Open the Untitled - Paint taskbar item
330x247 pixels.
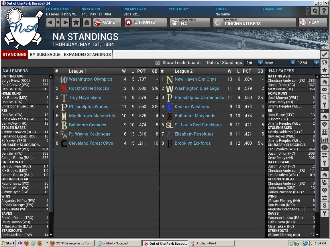pyautogui.click(x=212, y=243)
